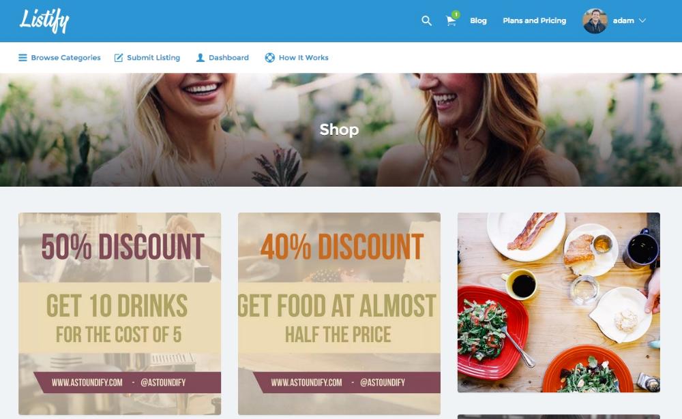The height and width of the screenshot is (419, 682).
Task: Click the person icon beside Dashboard
Action: 200,57
